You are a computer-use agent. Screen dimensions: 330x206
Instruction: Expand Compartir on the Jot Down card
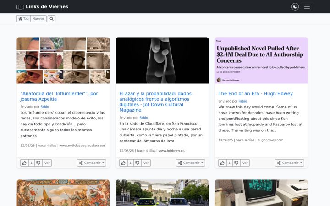(191, 163)
